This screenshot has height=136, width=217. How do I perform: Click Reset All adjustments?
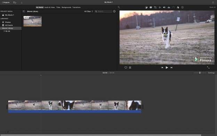(212, 7)
